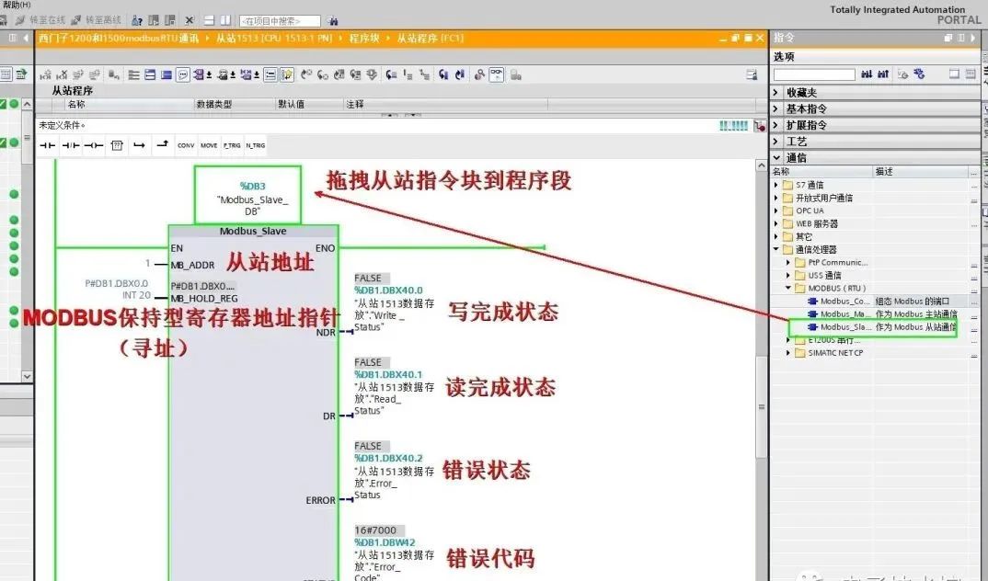The height and width of the screenshot is (581, 988).
Task: Click the 从站1513 CPU breadcrumb
Action: click(x=273, y=39)
